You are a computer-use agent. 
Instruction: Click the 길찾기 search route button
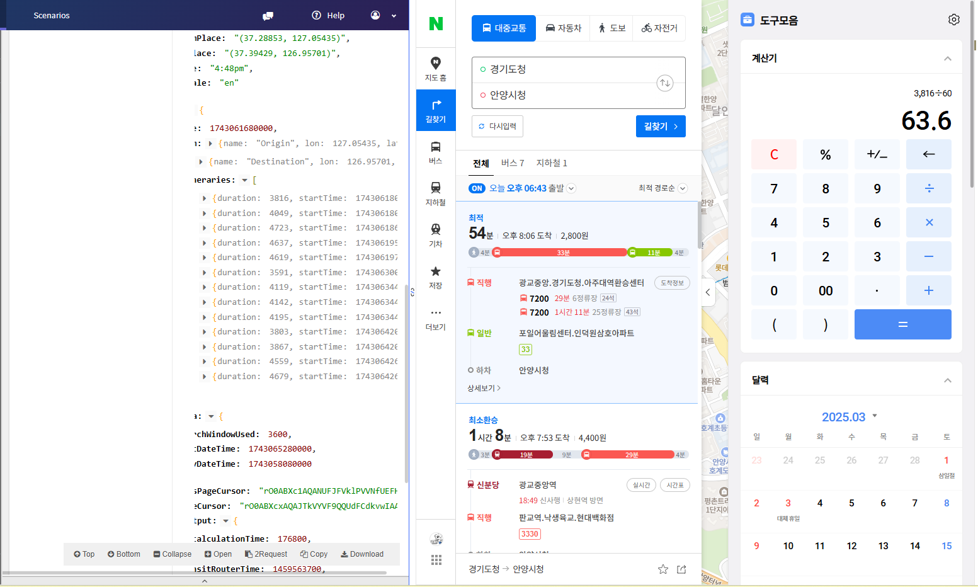[661, 126]
